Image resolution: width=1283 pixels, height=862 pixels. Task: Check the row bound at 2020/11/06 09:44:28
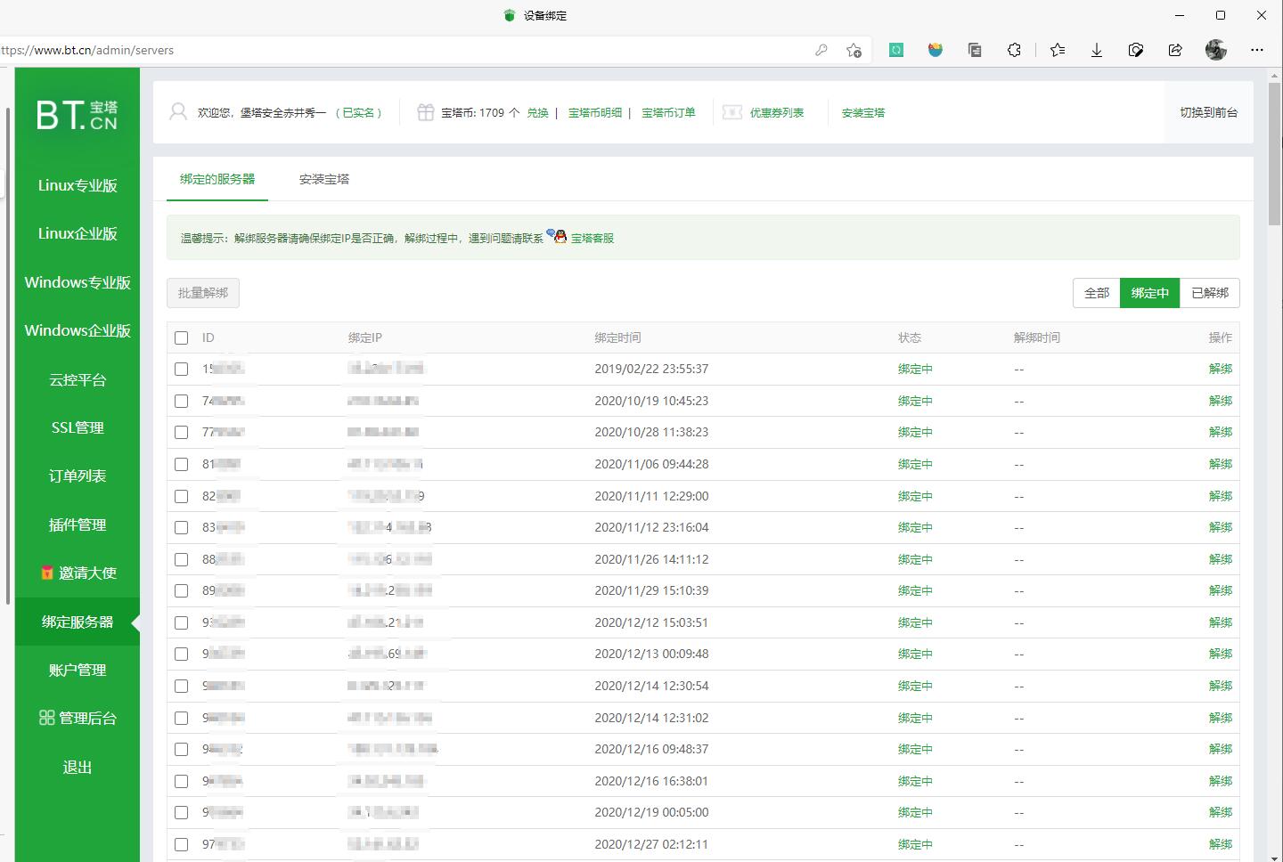tap(182, 464)
